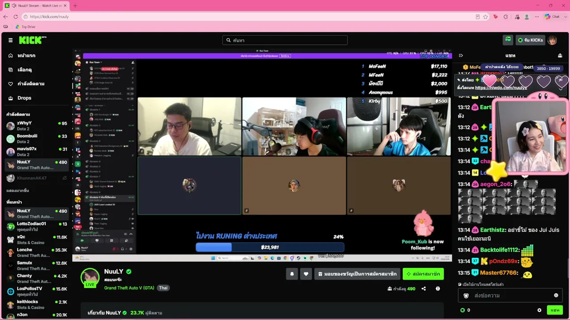Click the ส่งข้อความ chat message field
This screenshot has width=570, height=320.
pos(510,296)
